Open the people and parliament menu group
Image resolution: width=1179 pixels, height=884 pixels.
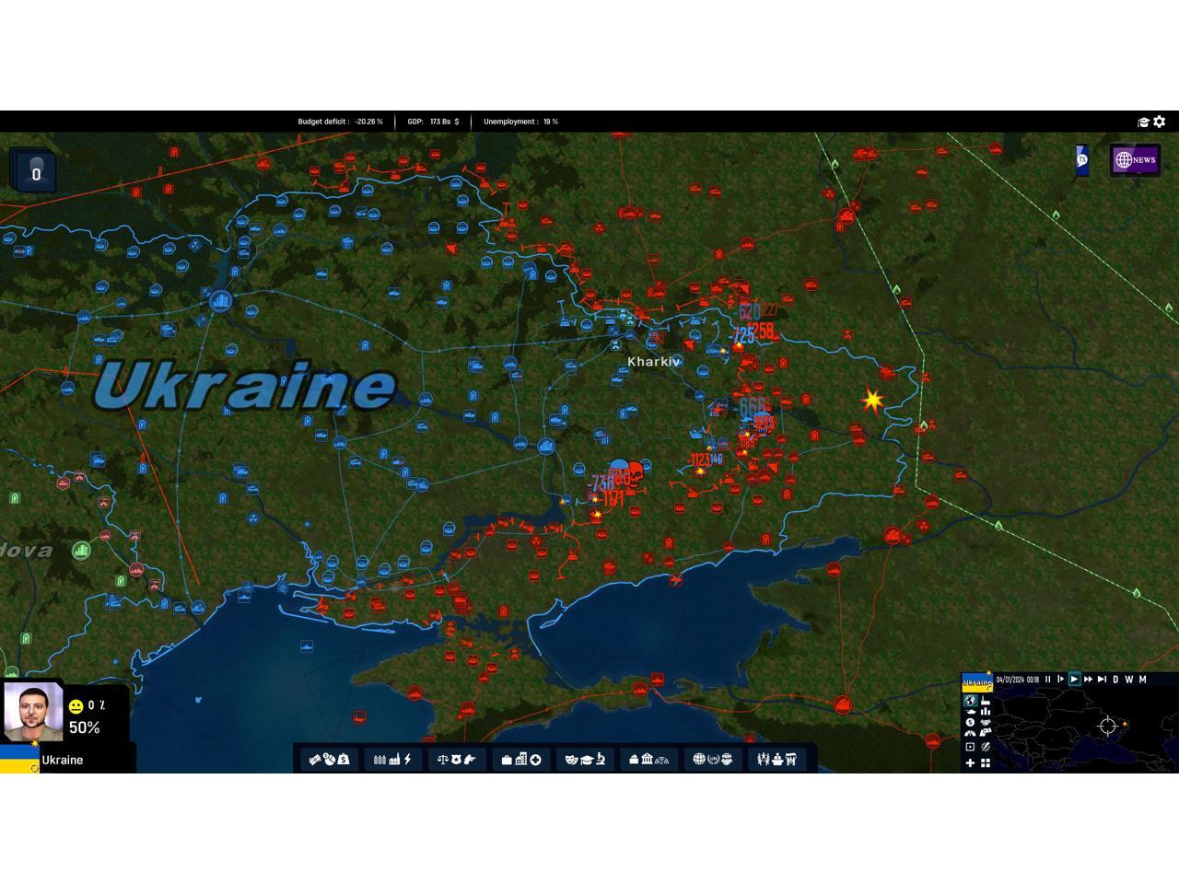click(776, 759)
